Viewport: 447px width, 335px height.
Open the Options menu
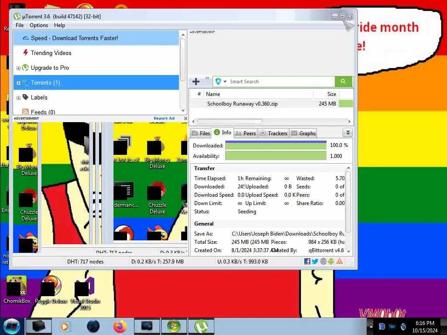tap(39, 25)
